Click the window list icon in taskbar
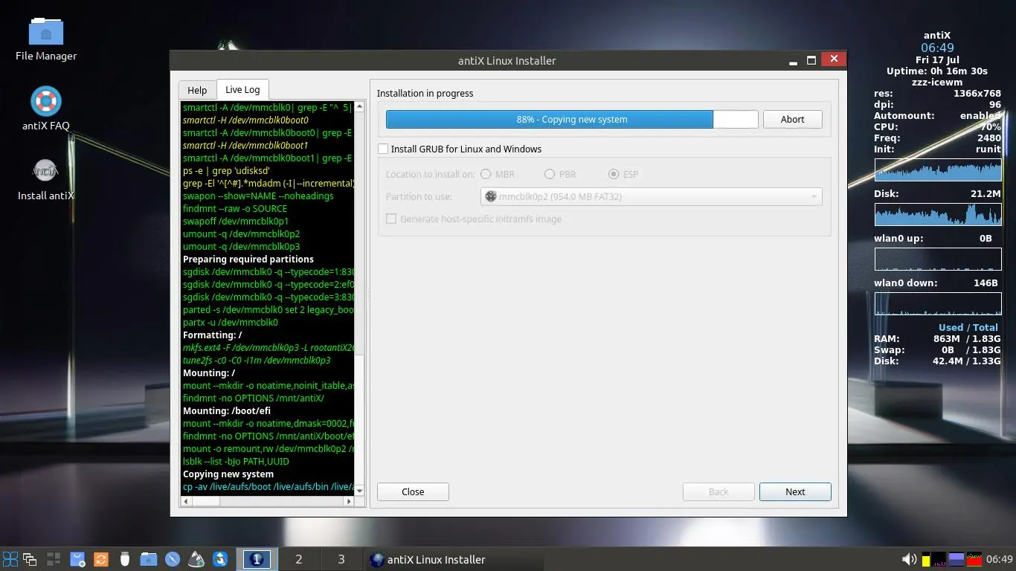 30,559
